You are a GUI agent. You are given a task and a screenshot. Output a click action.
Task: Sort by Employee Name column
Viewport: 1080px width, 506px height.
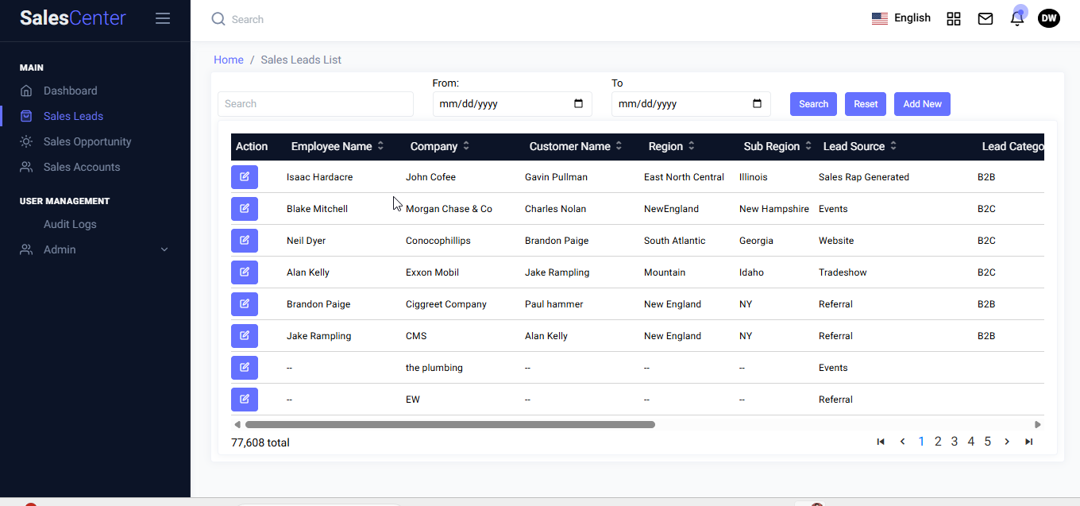380,146
